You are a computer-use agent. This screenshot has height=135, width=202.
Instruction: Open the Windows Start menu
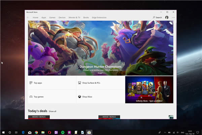click(3, 132)
